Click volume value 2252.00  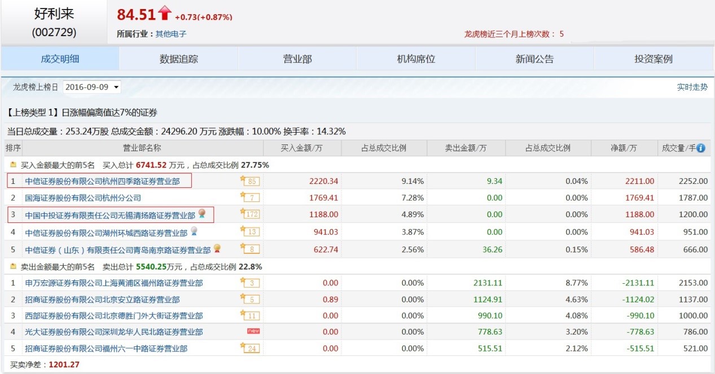692,181
